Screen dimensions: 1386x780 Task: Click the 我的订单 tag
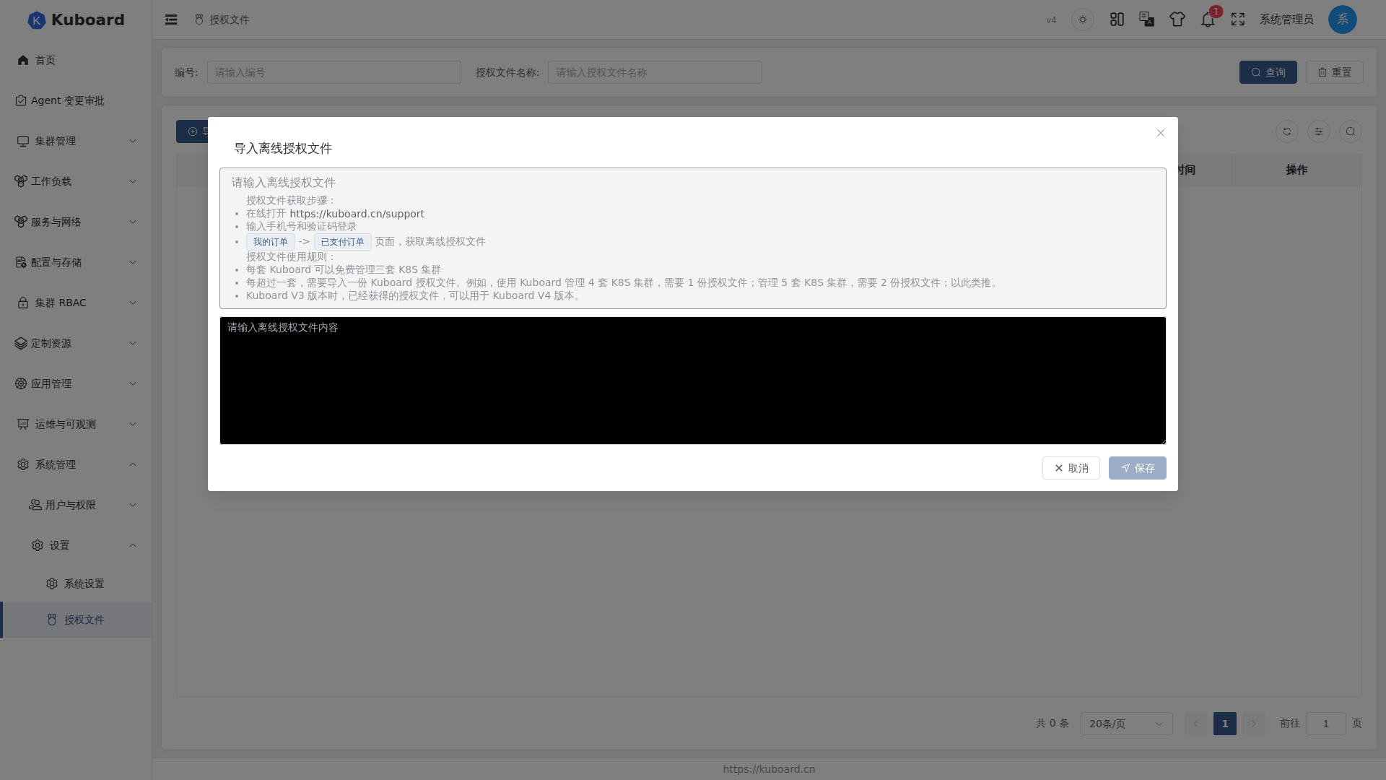[x=271, y=242]
